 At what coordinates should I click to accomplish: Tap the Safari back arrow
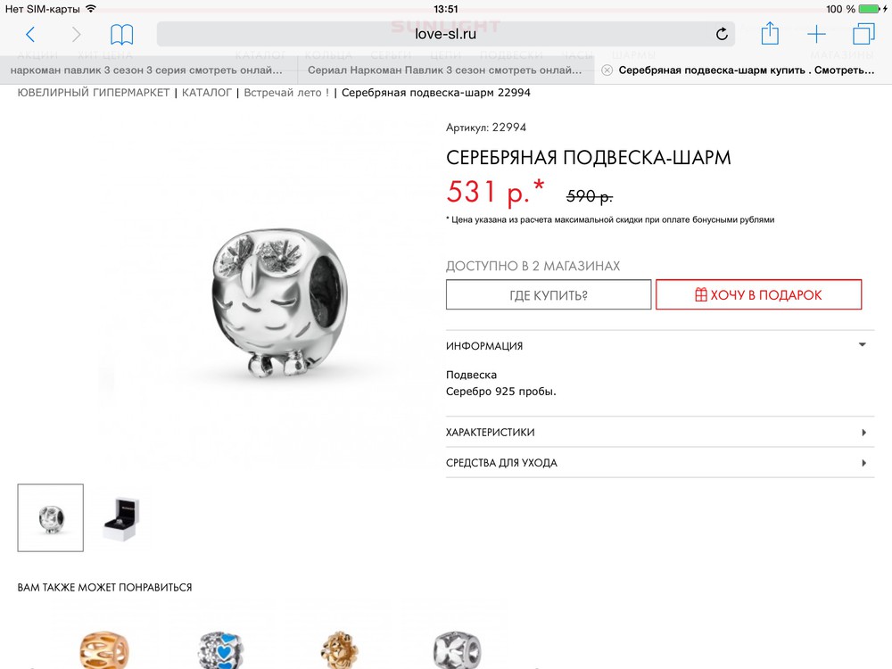coord(30,35)
